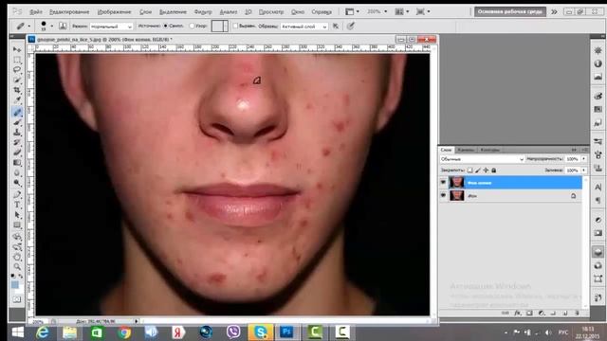This screenshot has height=341, width=607.
Task: Click the add layer style fx icon
Action: tap(518, 314)
